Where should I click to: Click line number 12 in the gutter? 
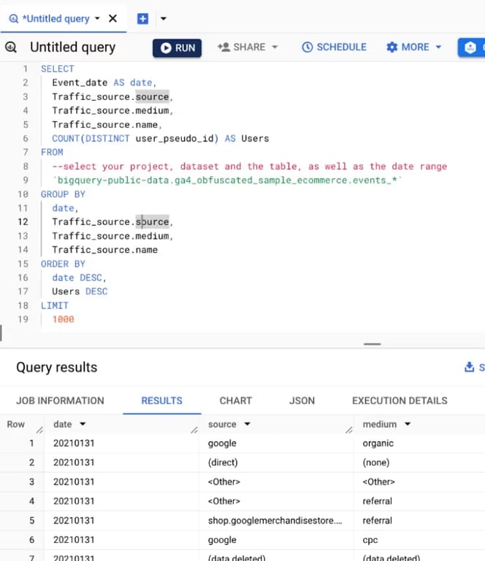[x=23, y=222]
